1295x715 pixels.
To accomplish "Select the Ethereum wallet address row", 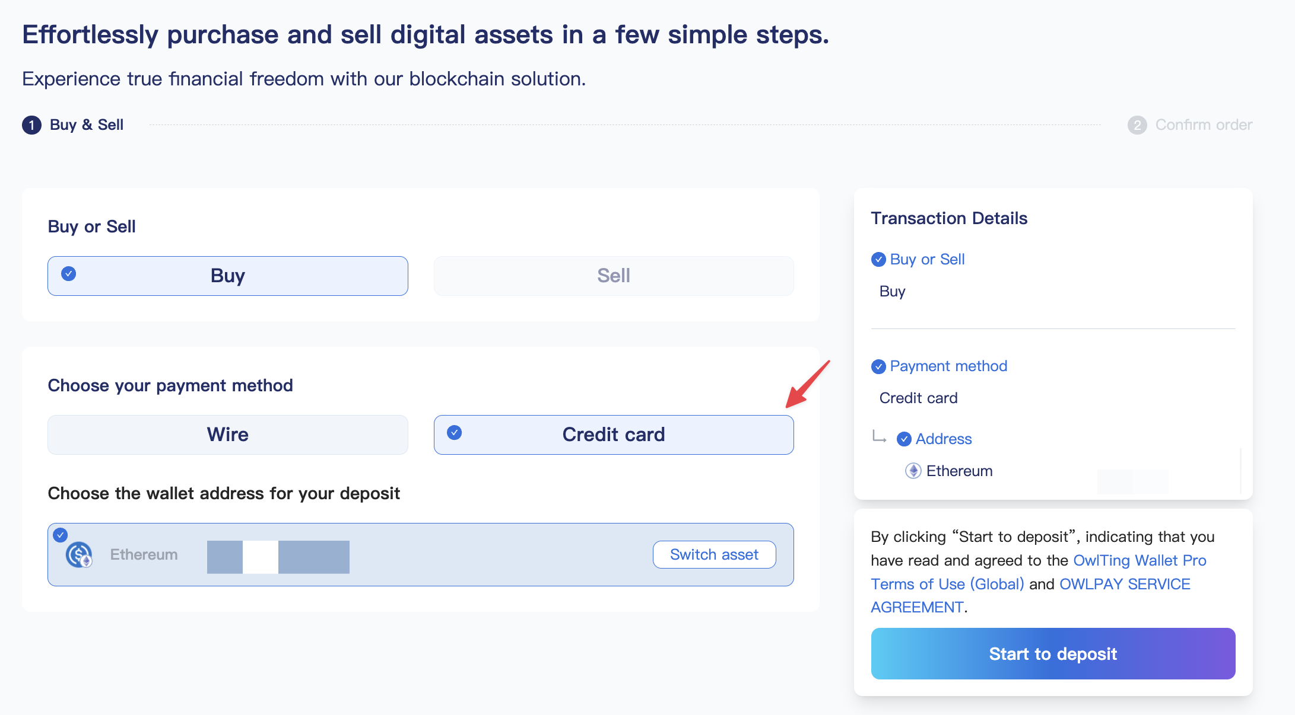I will [475, 555].
